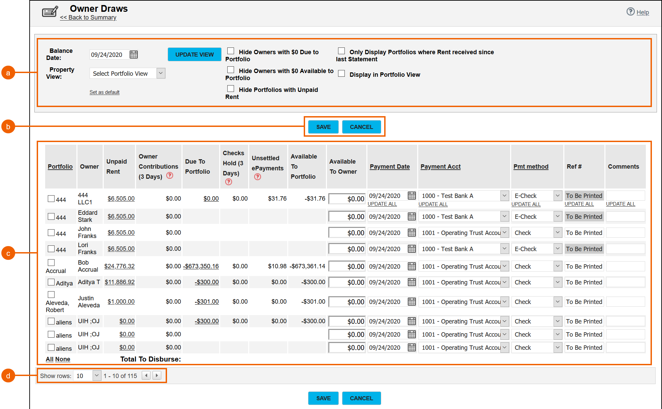662x409 pixels.
Task: Enable Hide Portfolios with Unpaid Rent
Action: pos(231,89)
